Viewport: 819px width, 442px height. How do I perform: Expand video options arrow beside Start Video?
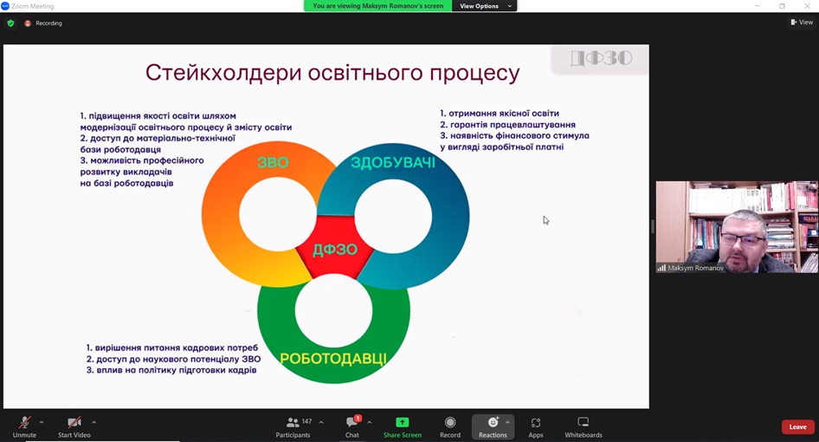click(94, 422)
